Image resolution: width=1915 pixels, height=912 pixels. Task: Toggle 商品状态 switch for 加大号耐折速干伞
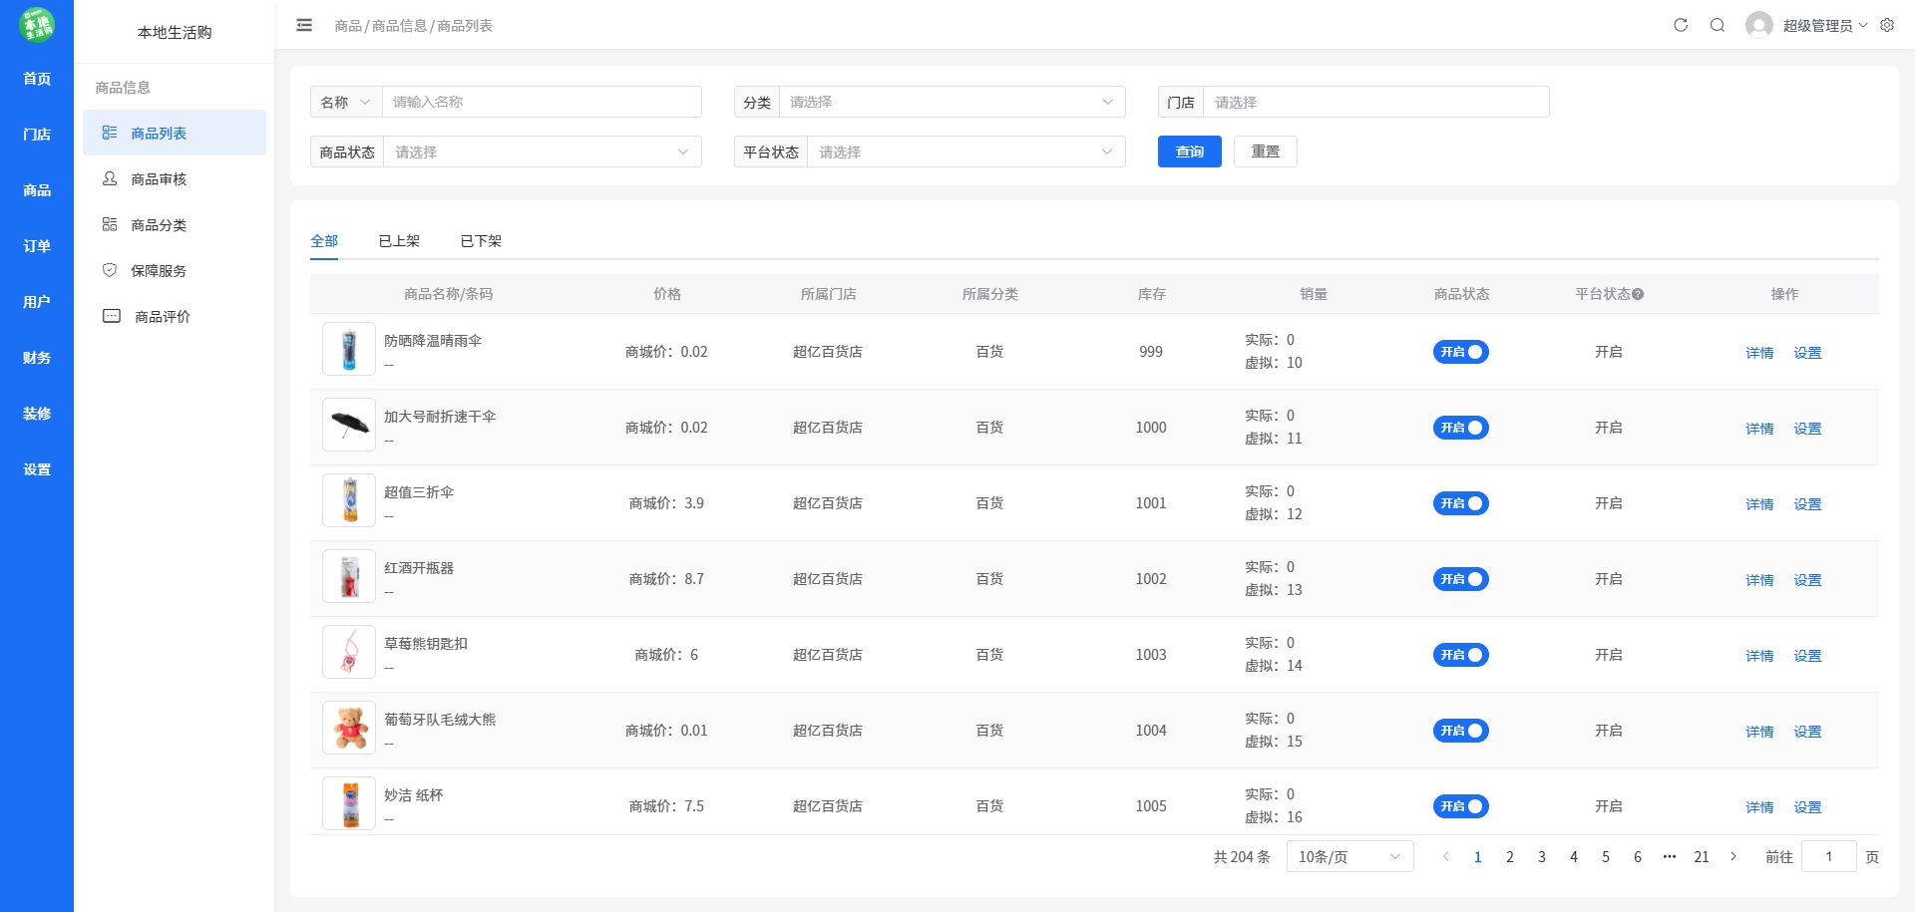pyautogui.click(x=1461, y=428)
